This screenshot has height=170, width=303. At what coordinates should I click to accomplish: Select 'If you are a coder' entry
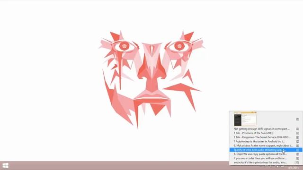(266, 158)
